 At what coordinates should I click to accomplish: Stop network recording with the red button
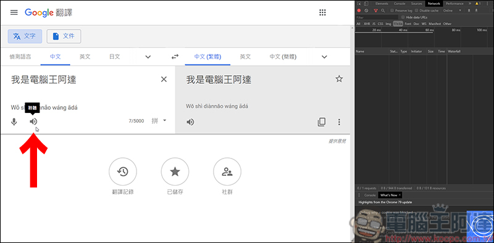tap(359, 10)
